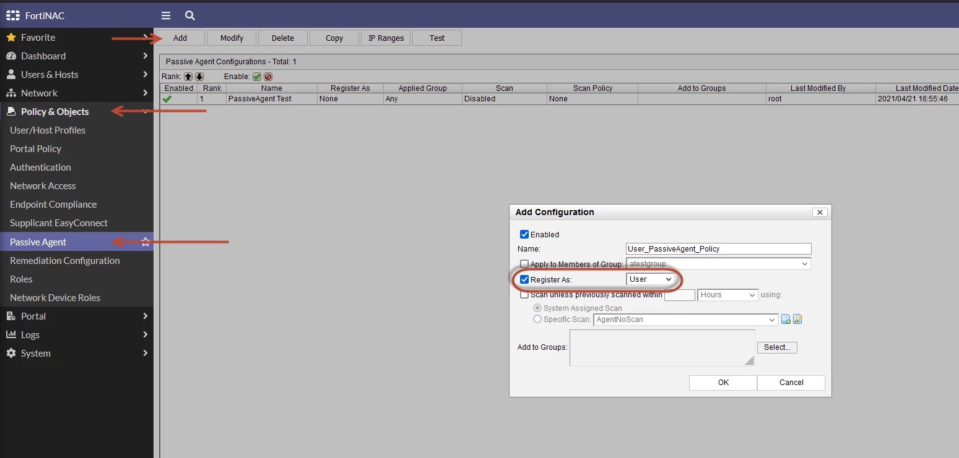Open the AgentNoScan scan dropdown
This screenshot has width=959, height=458.
tap(686, 320)
